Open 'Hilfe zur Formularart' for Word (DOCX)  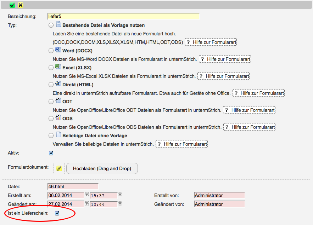[225, 59]
